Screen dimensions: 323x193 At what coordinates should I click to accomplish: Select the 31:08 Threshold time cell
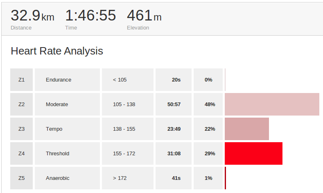click(174, 154)
